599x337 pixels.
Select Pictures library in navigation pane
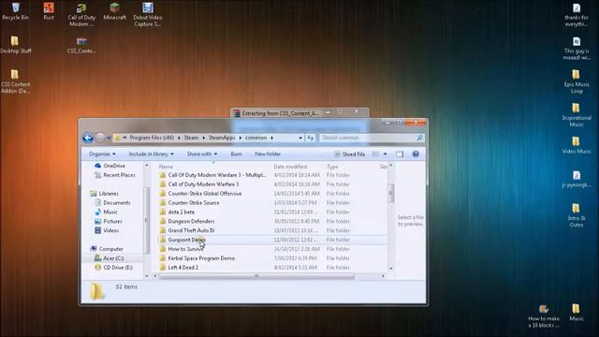click(x=109, y=221)
